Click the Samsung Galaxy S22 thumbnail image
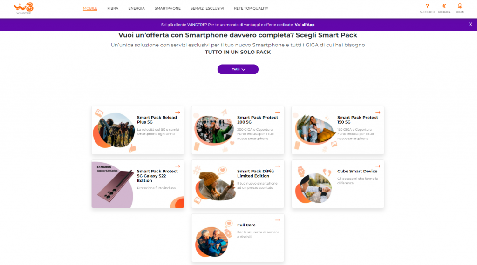The width and height of the screenshot is (477, 265). [x=113, y=185]
